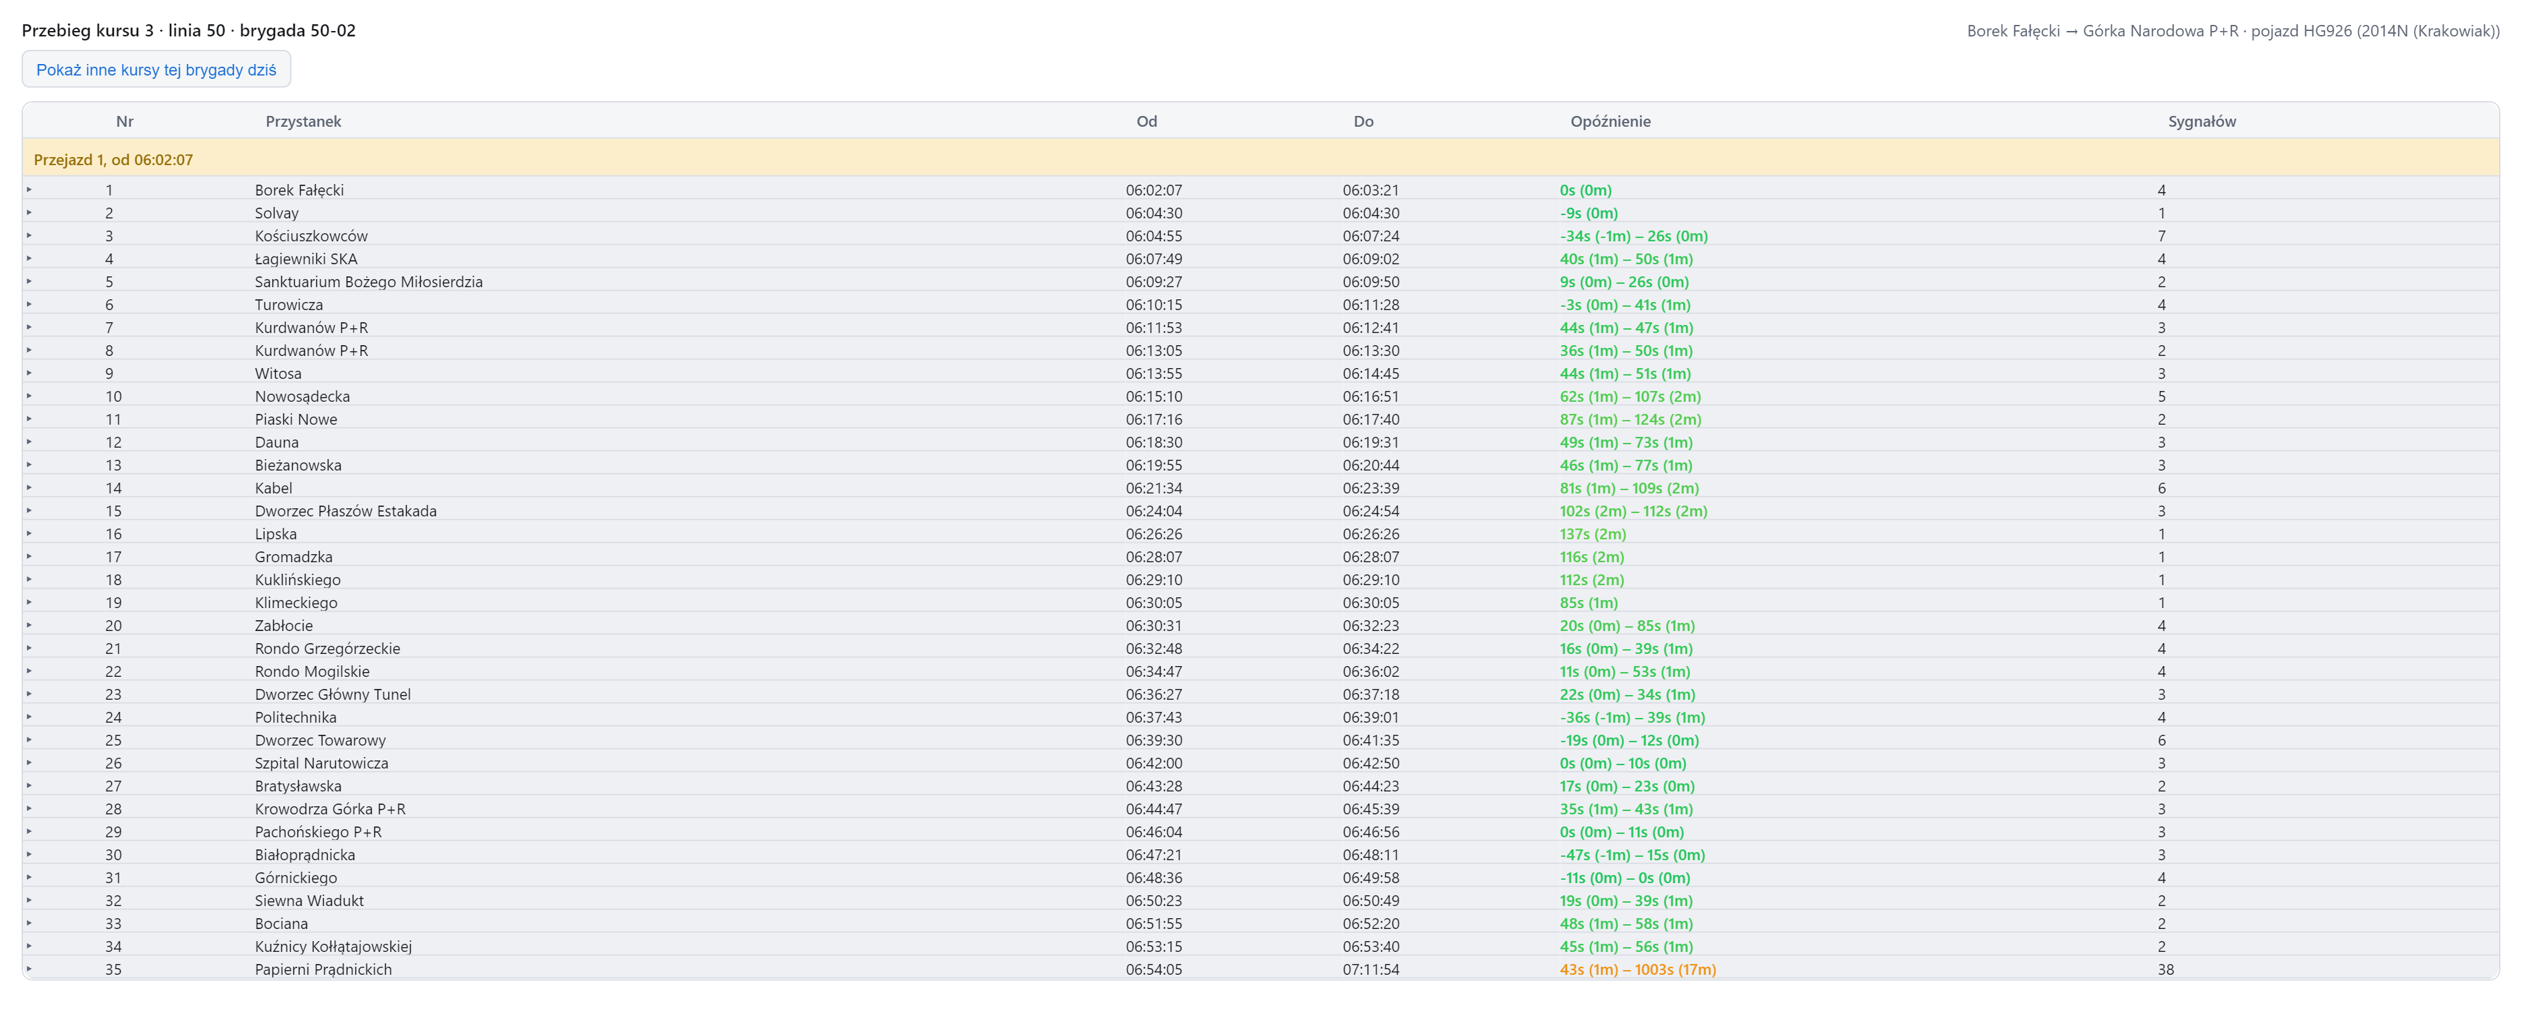Expand the Zabłocie row triangle

click(x=30, y=624)
